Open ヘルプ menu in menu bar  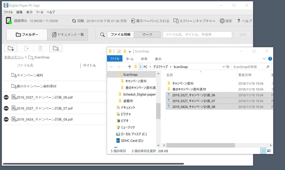tap(51, 12)
